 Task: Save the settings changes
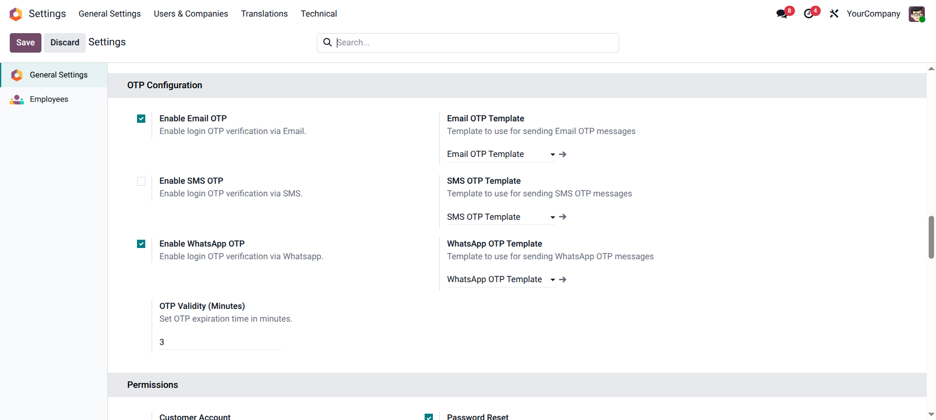(25, 42)
